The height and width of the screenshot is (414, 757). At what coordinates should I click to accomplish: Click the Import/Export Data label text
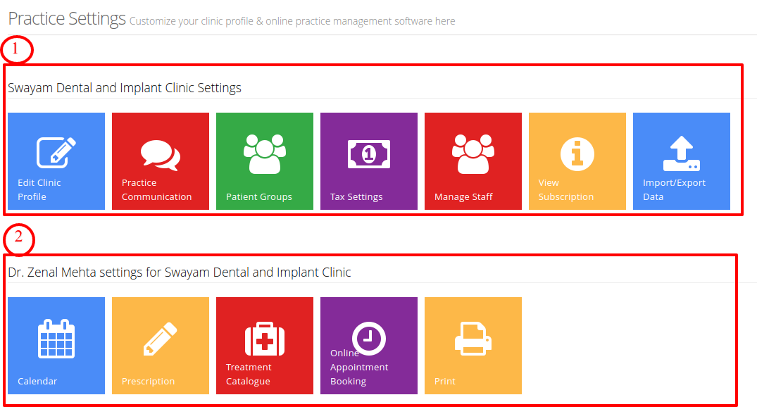(674, 189)
